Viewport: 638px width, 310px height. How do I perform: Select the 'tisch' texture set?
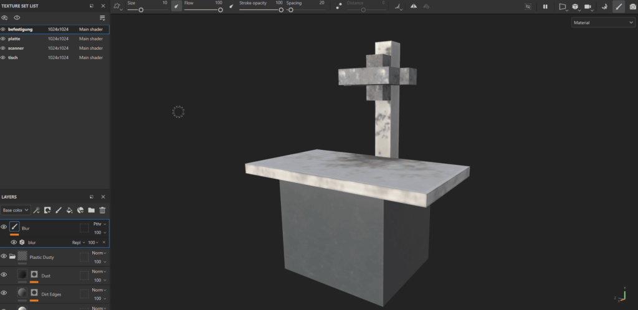coord(13,57)
